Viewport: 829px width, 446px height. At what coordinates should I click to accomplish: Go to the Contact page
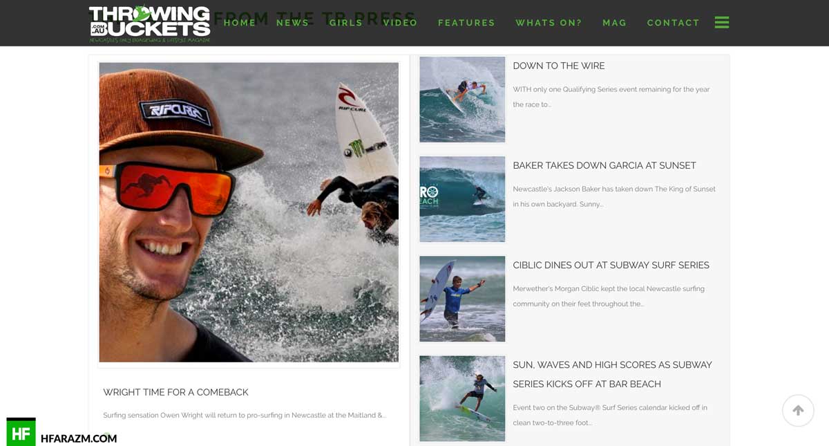(673, 23)
